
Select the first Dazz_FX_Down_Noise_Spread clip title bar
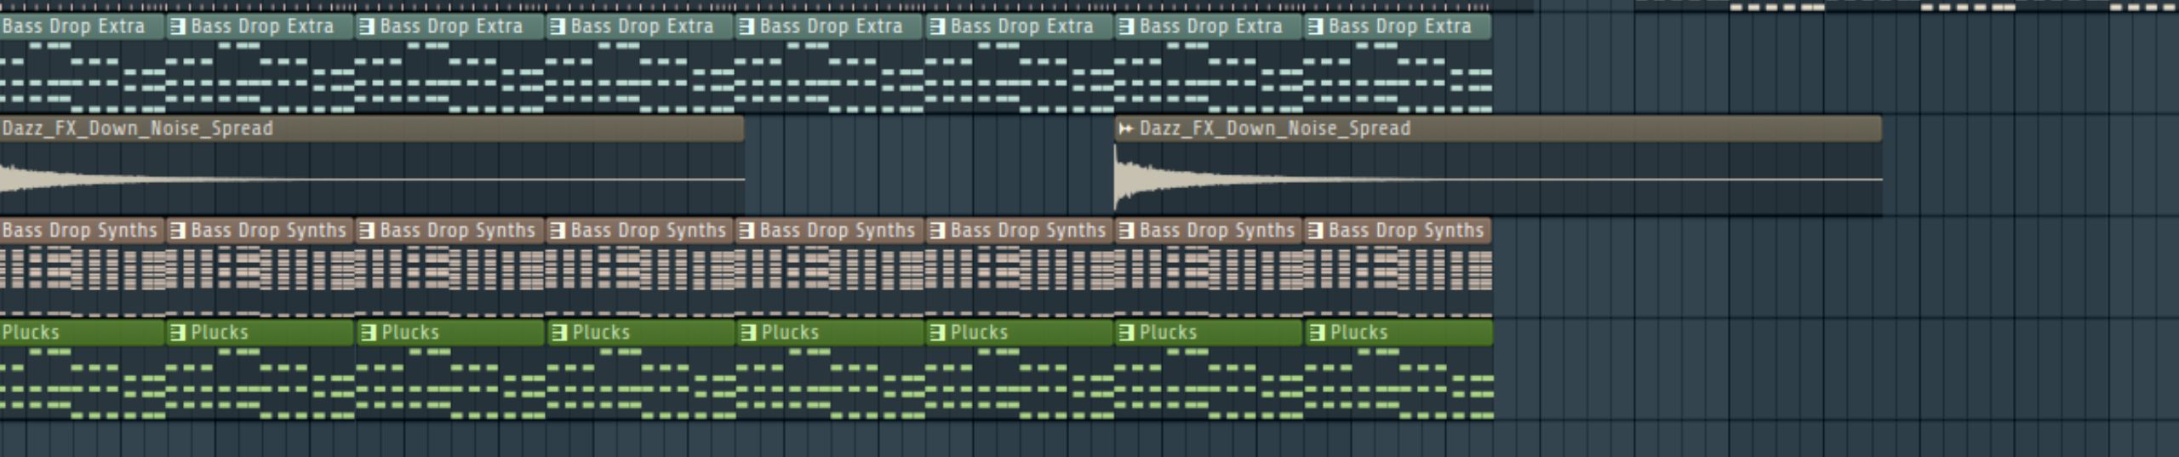(372, 129)
